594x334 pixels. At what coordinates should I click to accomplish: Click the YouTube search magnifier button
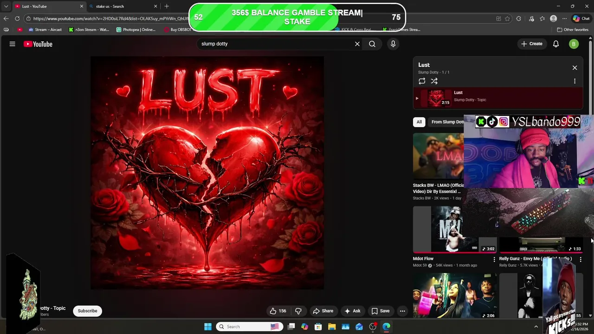(x=372, y=44)
